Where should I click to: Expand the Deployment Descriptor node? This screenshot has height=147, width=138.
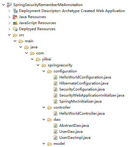click(9, 11)
